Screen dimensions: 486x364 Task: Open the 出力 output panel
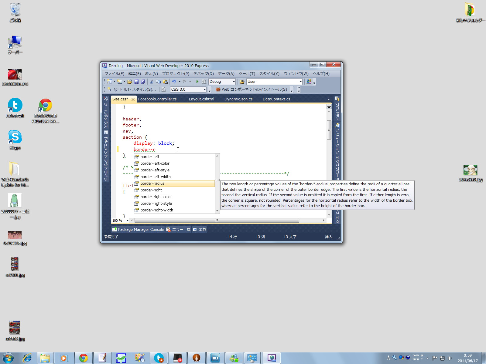(199, 230)
